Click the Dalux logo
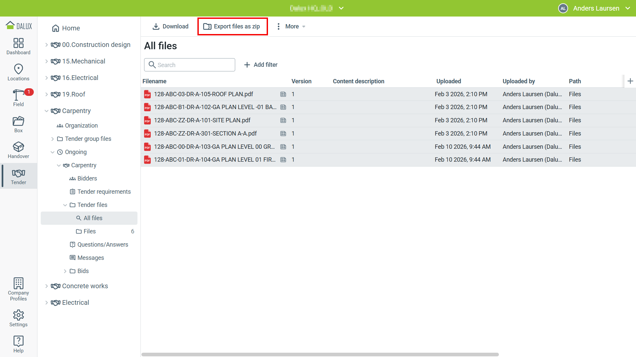The height and width of the screenshot is (357, 636). click(x=19, y=26)
